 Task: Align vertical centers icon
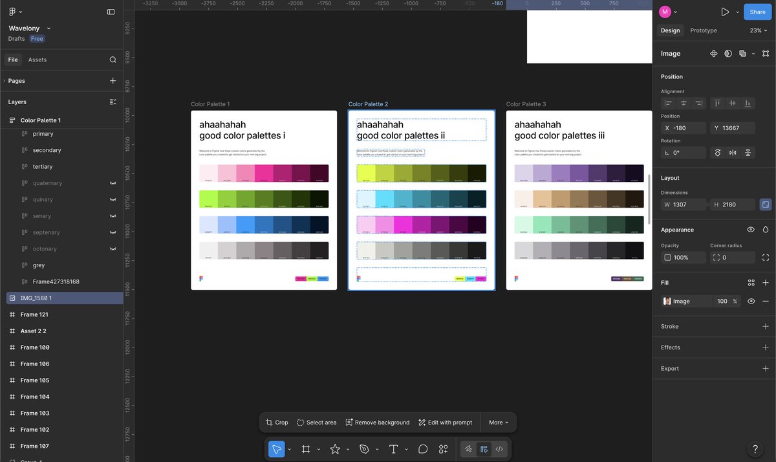point(732,103)
